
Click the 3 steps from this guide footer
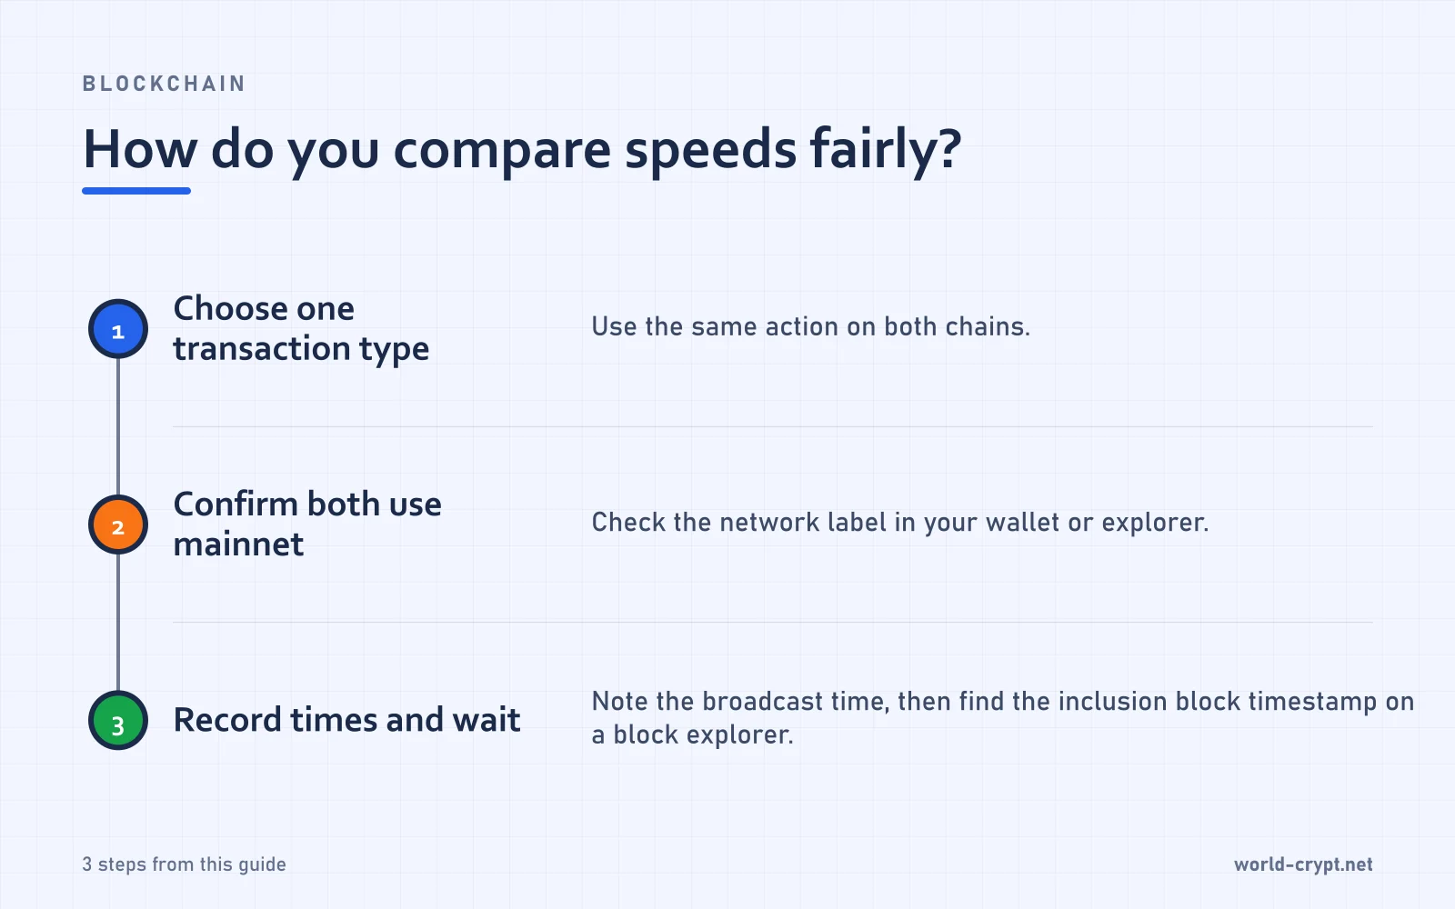click(x=184, y=864)
